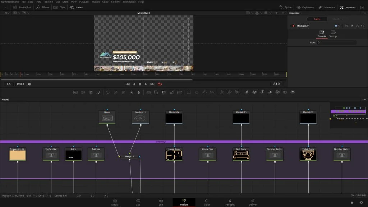Open the Project Manager home icon

click(352, 203)
